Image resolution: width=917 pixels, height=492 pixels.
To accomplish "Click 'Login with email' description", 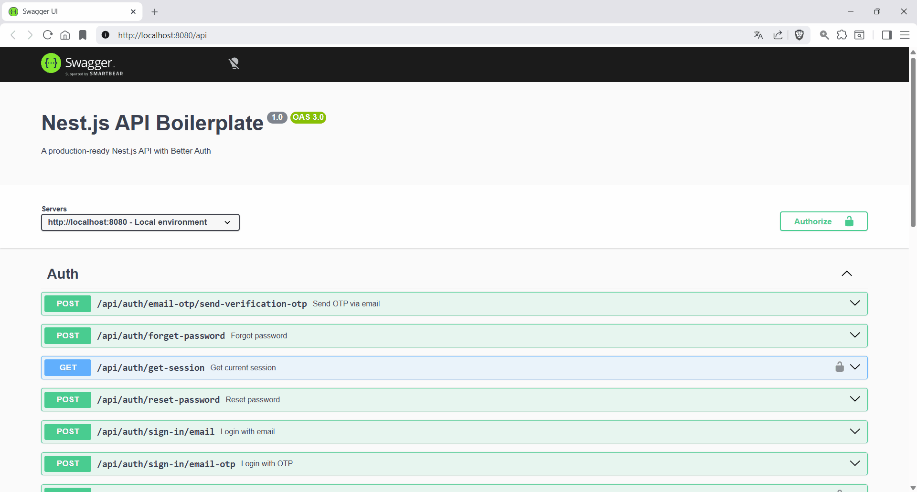I will pyautogui.click(x=247, y=432).
